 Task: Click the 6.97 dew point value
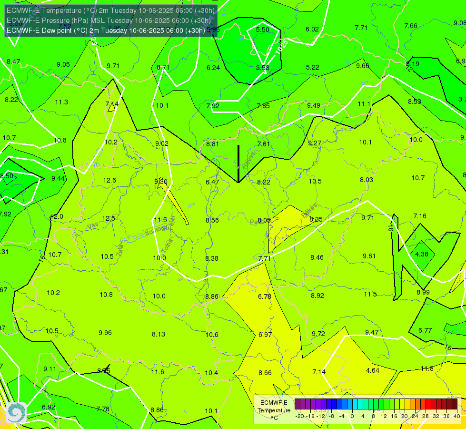point(265,335)
